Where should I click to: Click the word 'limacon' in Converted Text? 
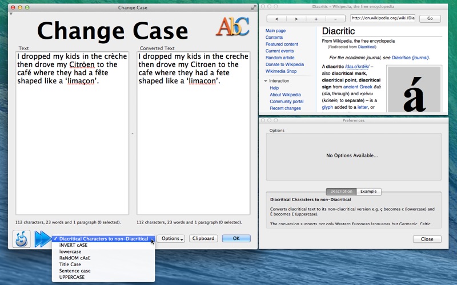pyautogui.click(x=202, y=81)
